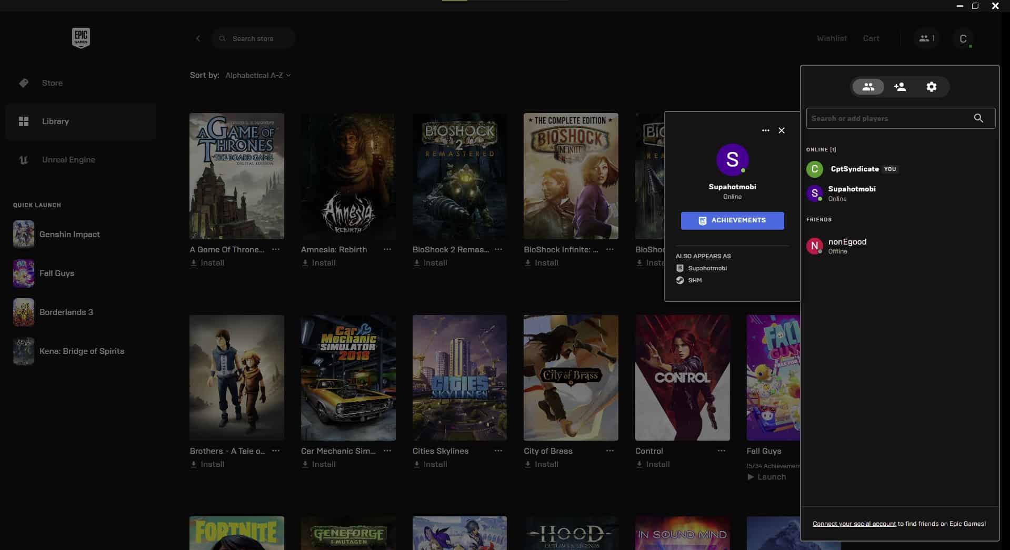Viewport: 1010px width, 550px height.
Task: Click your profile avatar in the top right
Action: click(x=964, y=38)
